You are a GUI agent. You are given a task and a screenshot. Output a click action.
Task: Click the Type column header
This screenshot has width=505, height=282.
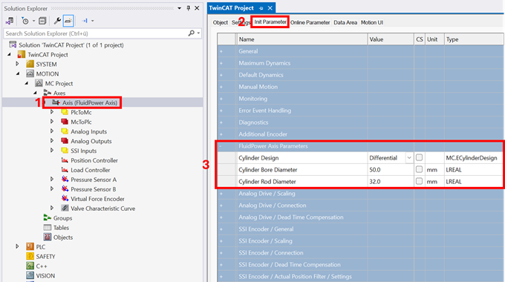[x=474, y=39]
